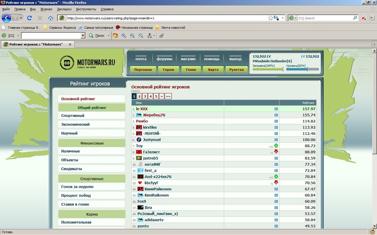Open the ICQ toolbar search field dropdown
This screenshot has width=377, height=235.
(83, 36)
